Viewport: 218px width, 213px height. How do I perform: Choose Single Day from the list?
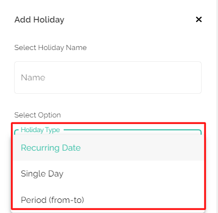click(x=108, y=174)
